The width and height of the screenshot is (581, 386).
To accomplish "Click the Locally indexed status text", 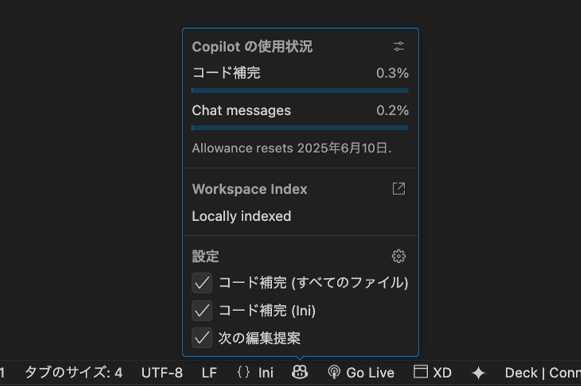I will [242, 216].
